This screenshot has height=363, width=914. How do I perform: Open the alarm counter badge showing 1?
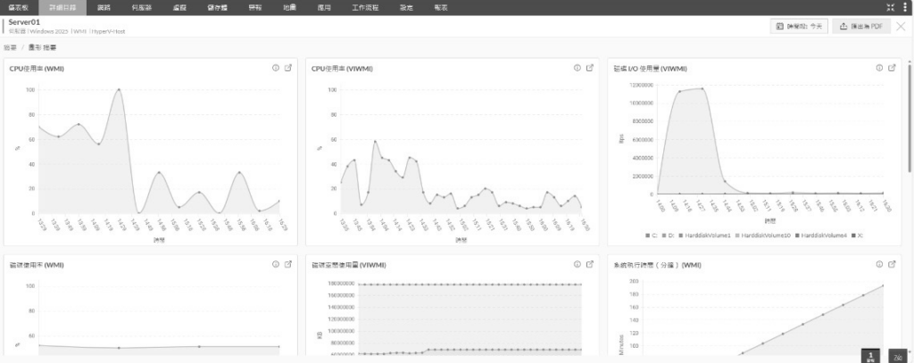[871, 356]
